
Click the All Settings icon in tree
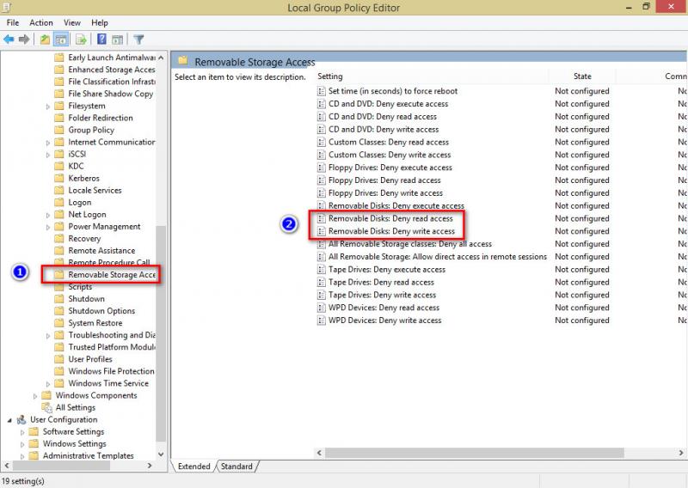[47, 407]
